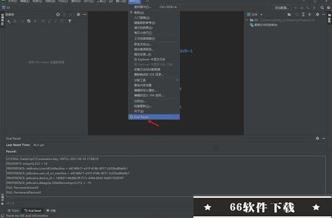Open the database panel gear settings
Screen dimensions: 332x218
78,14
